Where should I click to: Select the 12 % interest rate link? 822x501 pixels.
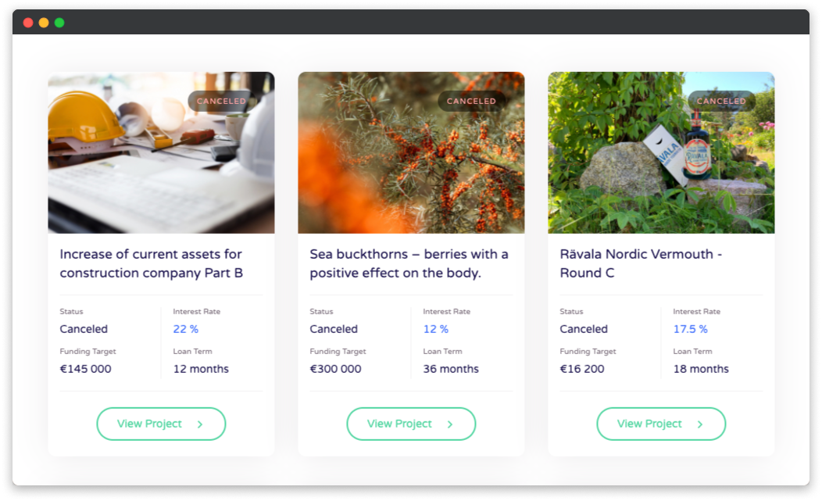coord(435,329)
